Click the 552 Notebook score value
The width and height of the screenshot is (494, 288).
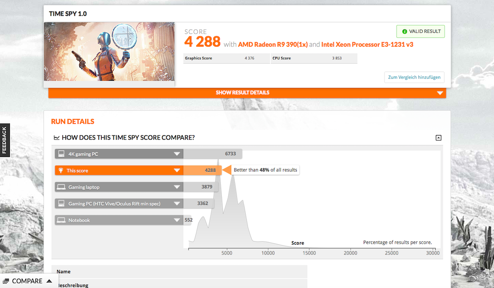point(189,220)
